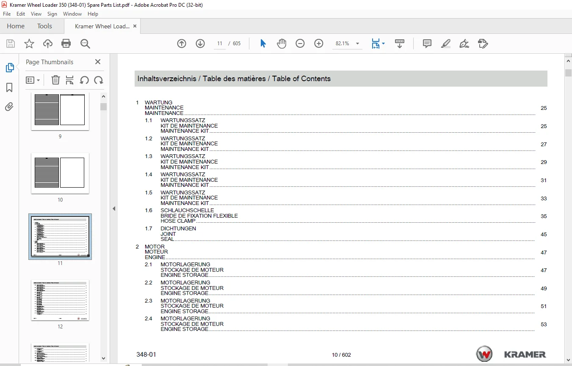
Task: Open the View menu
Action: pos(36,14)
